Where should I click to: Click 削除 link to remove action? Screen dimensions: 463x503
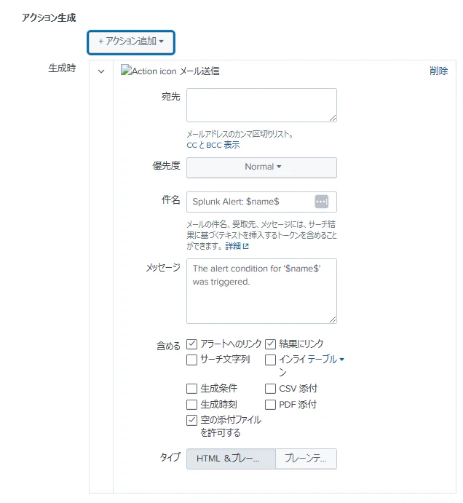click(x=438, y=71)
